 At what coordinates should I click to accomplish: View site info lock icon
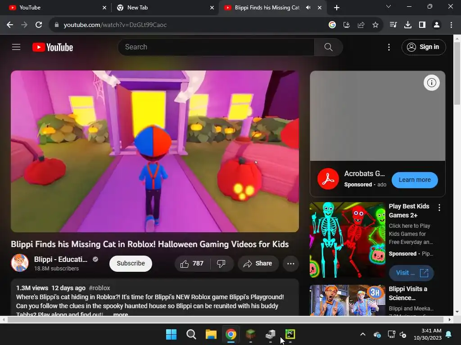click(57, 25)
